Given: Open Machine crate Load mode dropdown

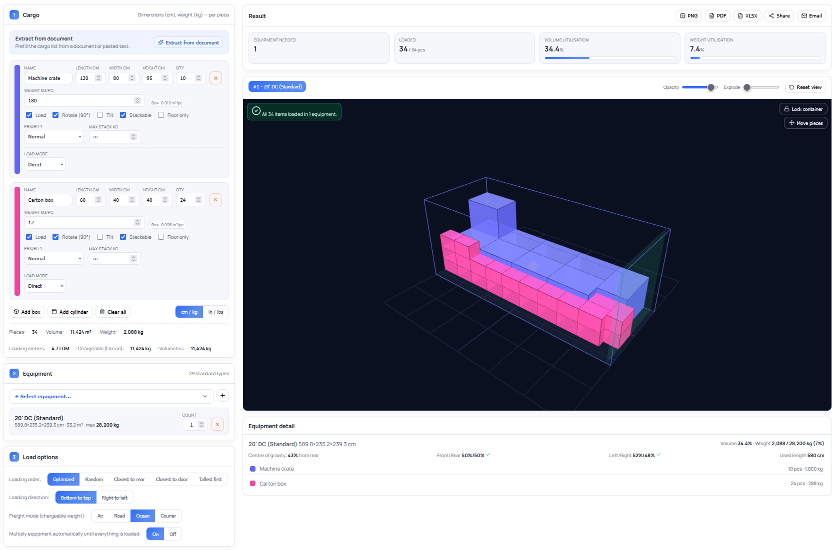Looking at the screenshot, I should point(45,164).
